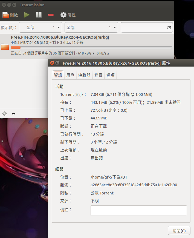Click the 顯示(S) filter label
The image size is (194, 238).
coord(9,28)
